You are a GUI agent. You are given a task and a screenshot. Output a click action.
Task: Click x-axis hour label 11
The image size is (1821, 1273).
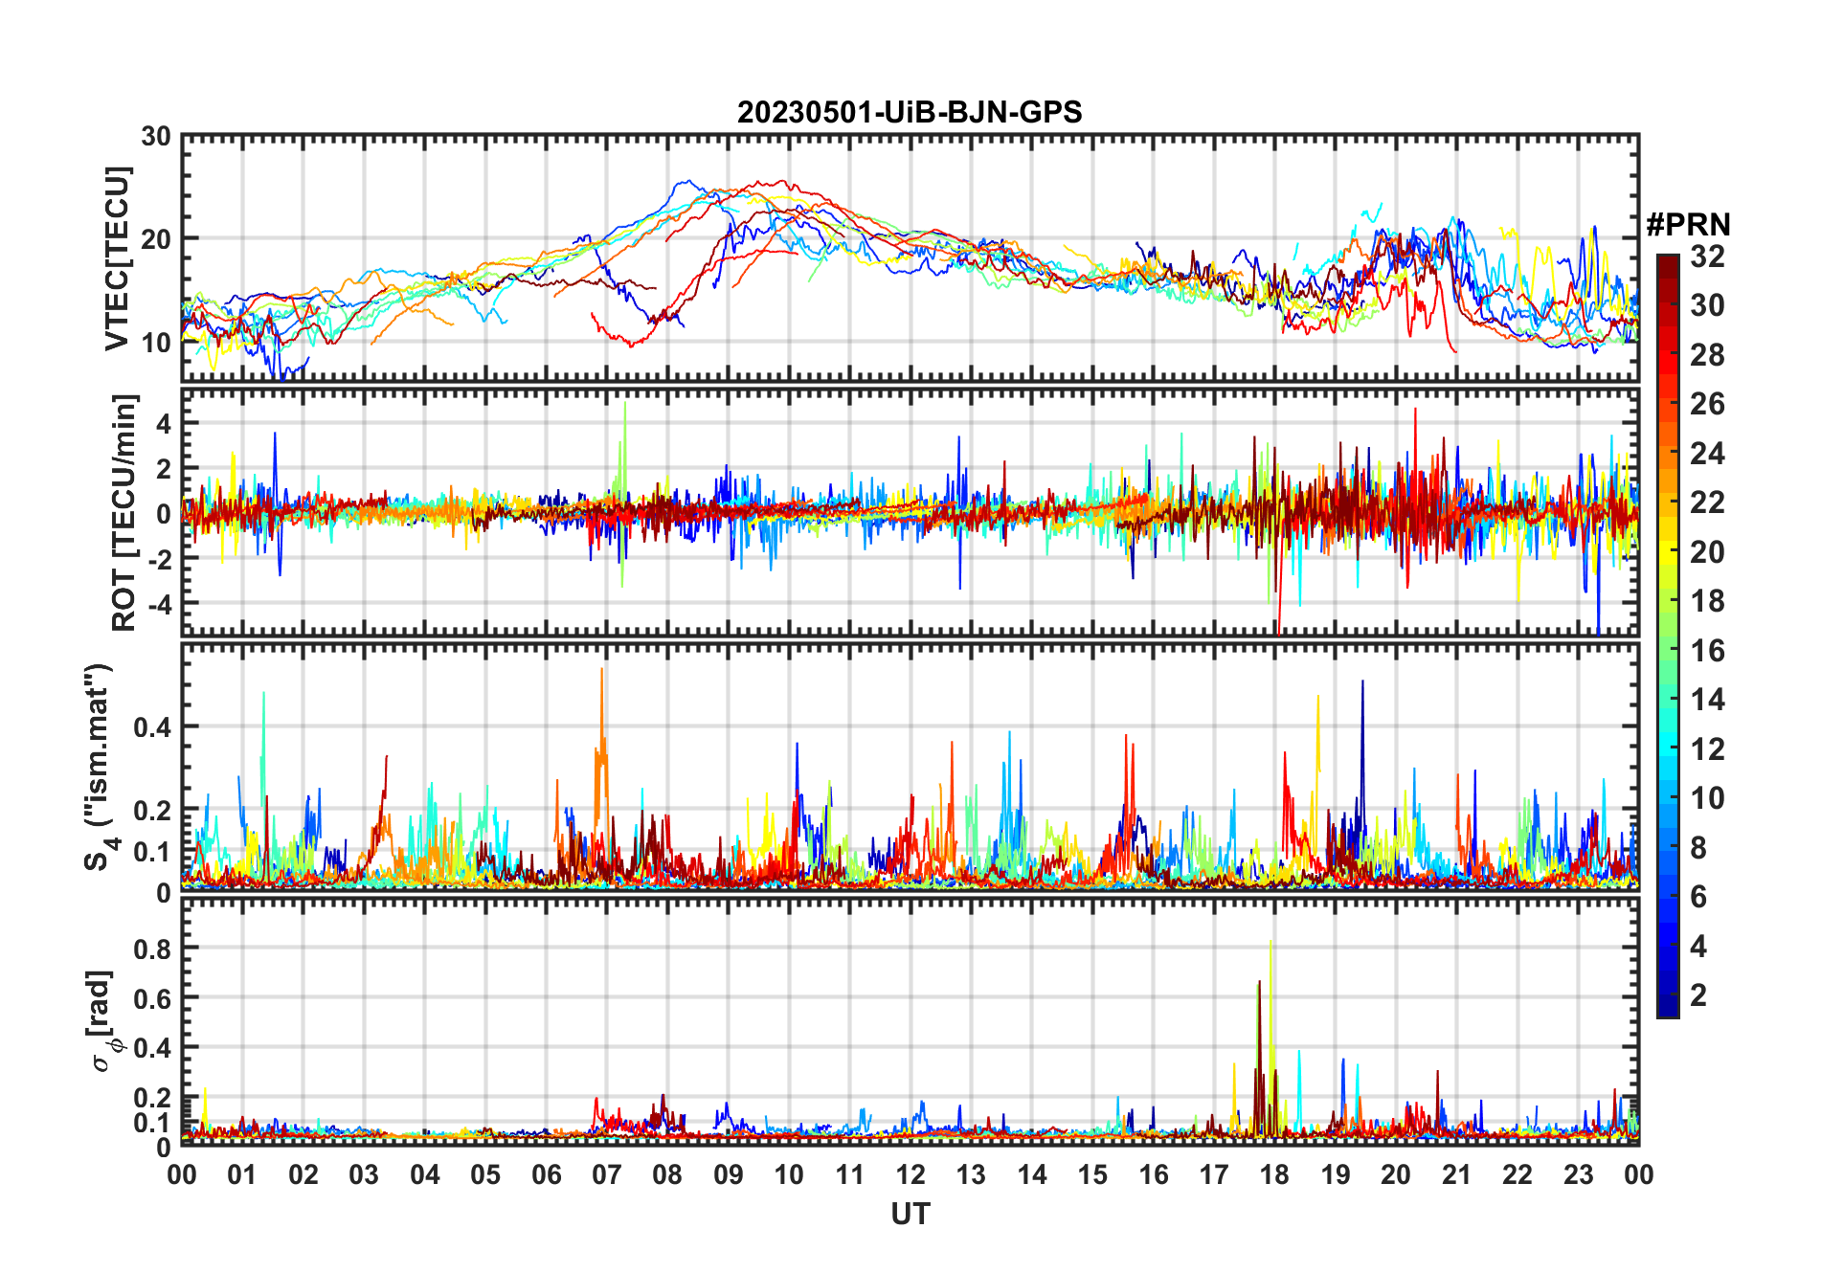pyautogui.click(x=850, y=1174)
